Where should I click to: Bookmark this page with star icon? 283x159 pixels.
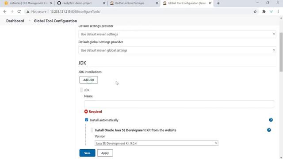[x=255, y=11]
